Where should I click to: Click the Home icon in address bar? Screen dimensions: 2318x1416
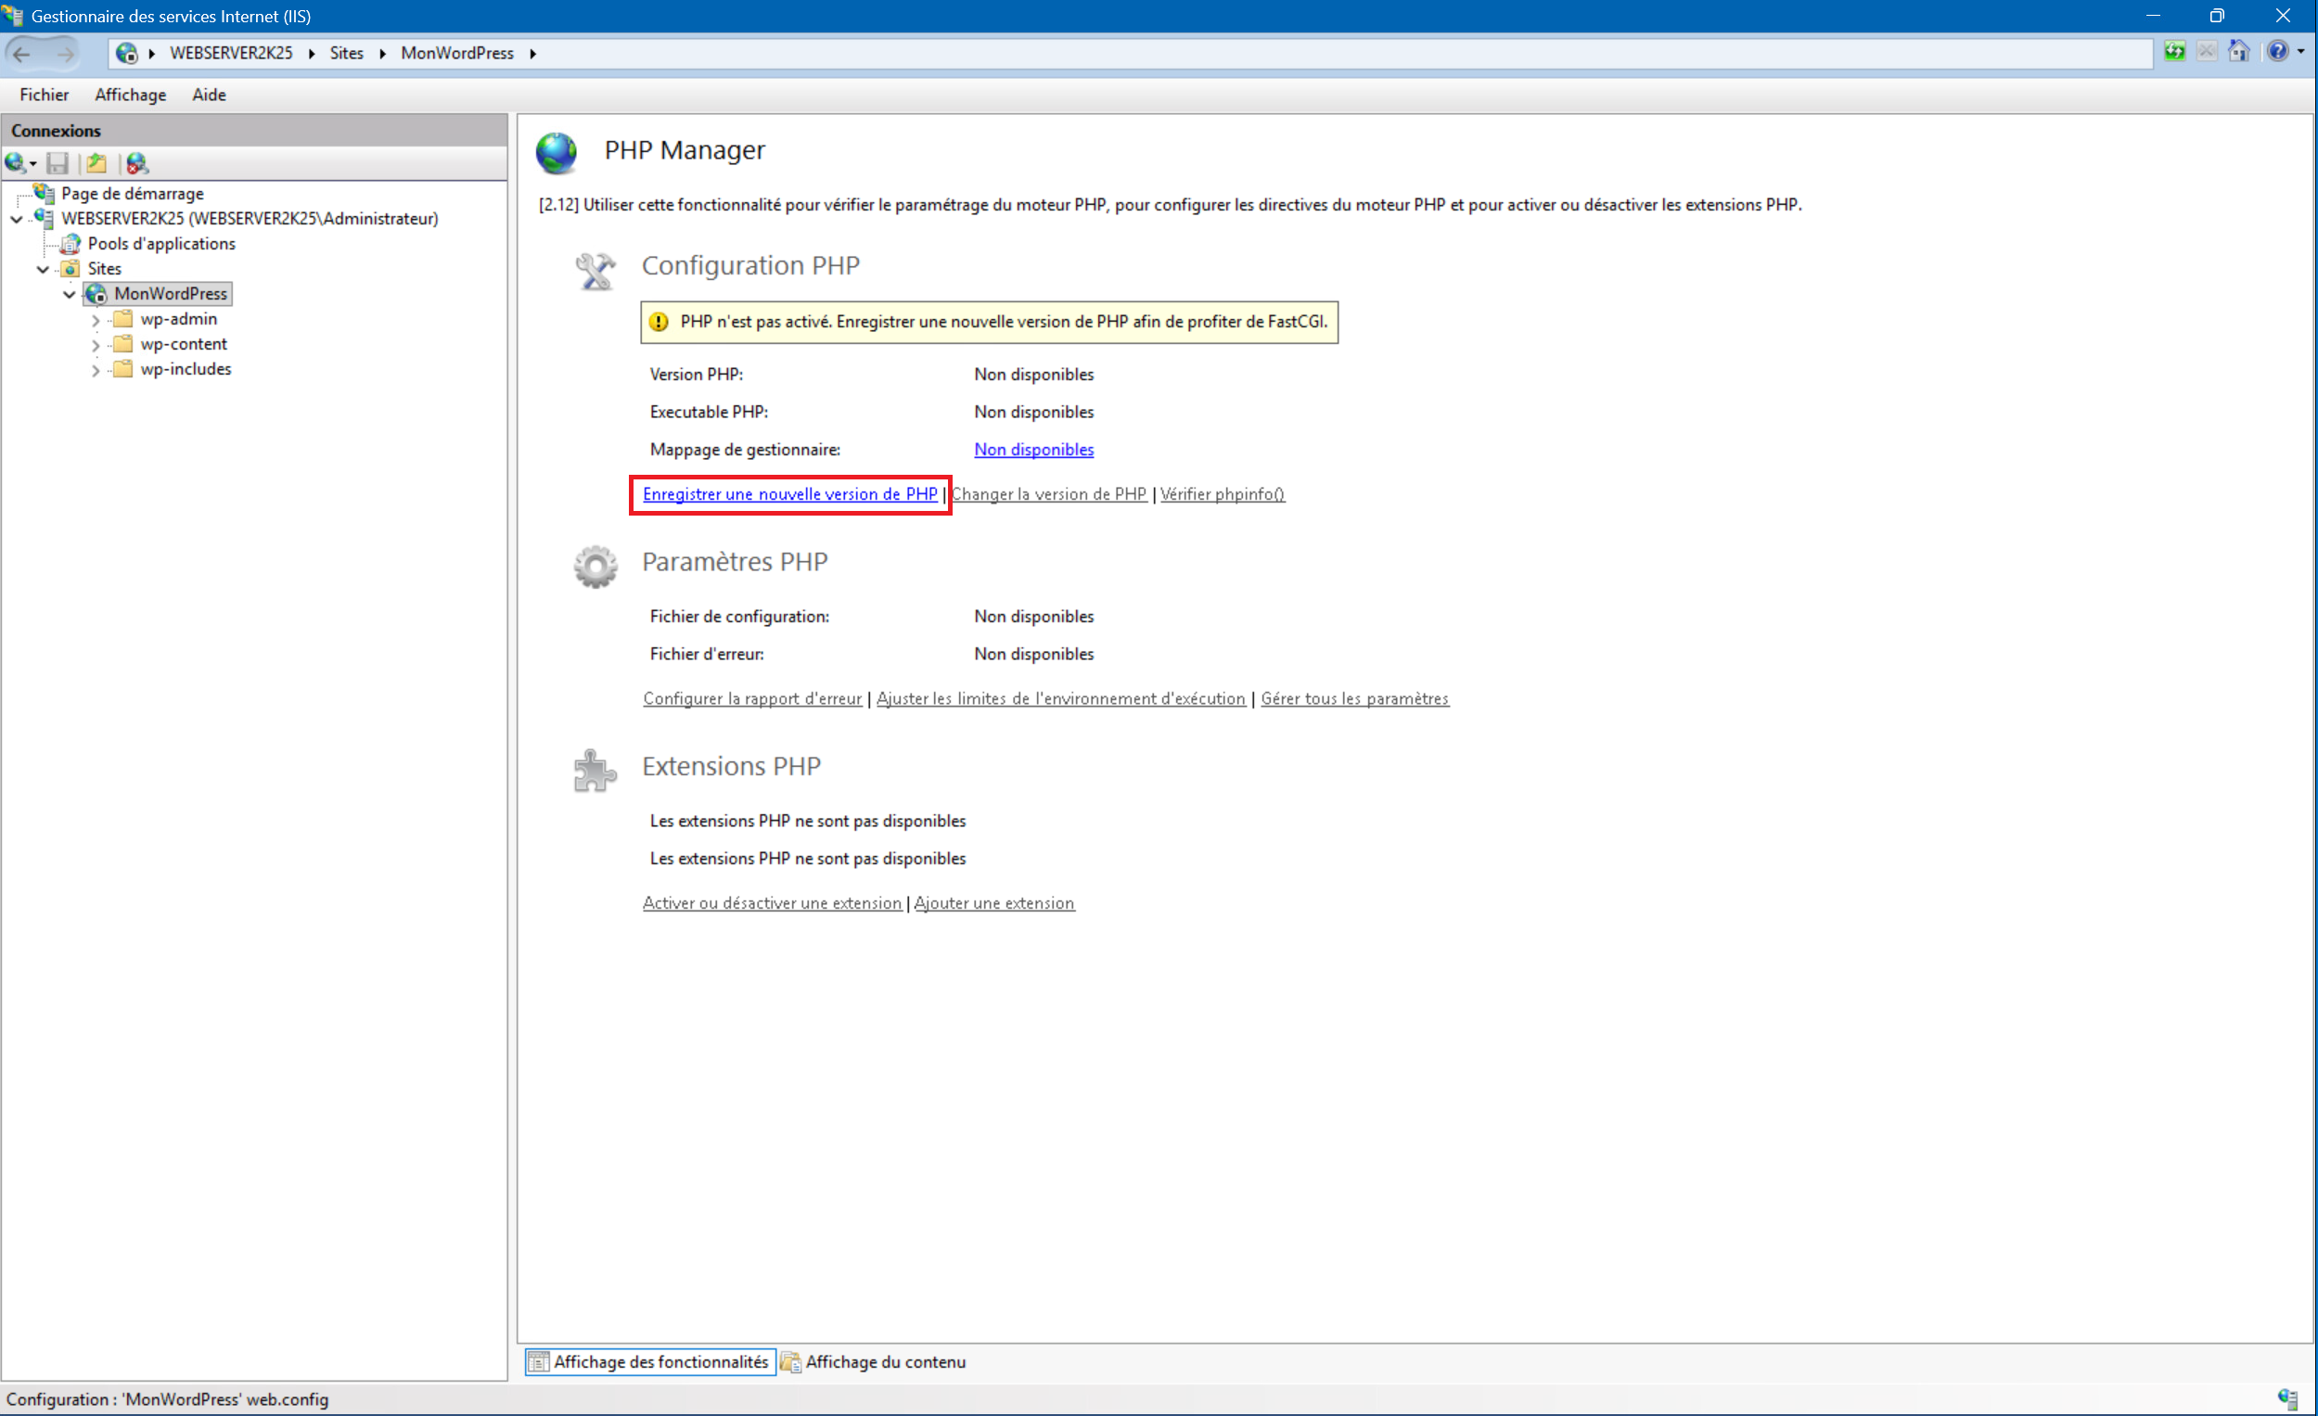click(2238, 52)
